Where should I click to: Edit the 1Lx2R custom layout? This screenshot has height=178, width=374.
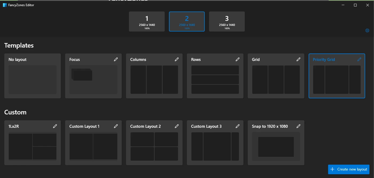click(55, 126)
